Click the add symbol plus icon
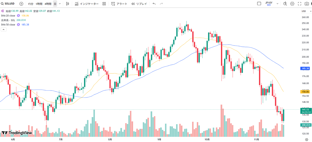This screenshot has height=142, width=312. (21, 4)
